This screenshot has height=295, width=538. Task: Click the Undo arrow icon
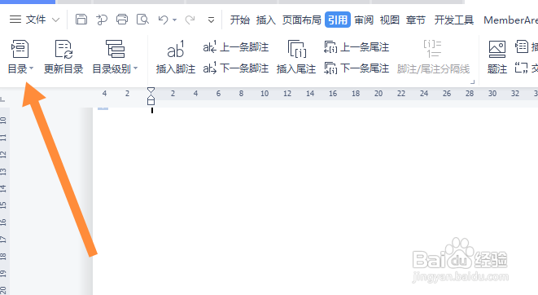point(164,20)
